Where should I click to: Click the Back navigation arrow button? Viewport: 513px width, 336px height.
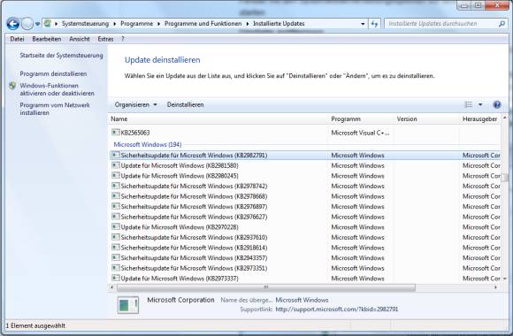[12, 24]
